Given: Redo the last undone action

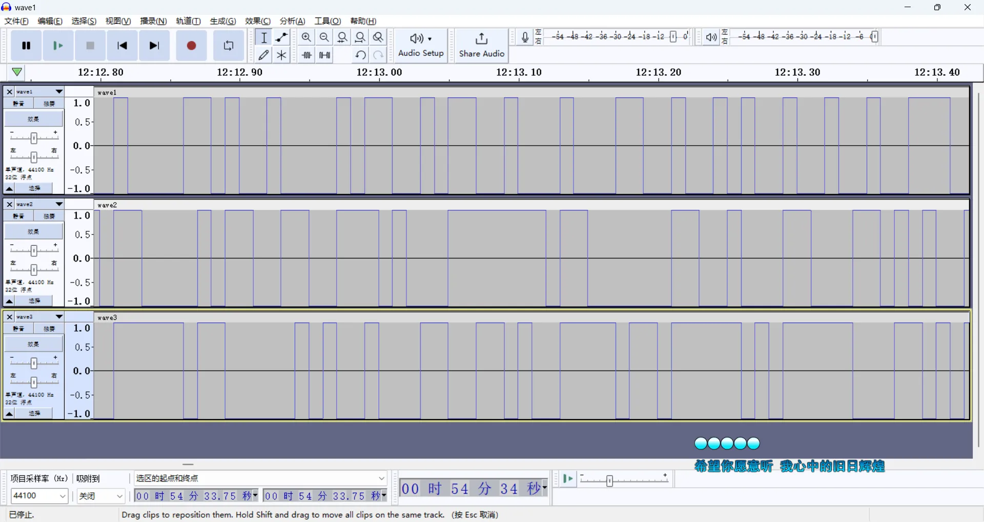Looking at the screenshot, I should tap(378, 55).
